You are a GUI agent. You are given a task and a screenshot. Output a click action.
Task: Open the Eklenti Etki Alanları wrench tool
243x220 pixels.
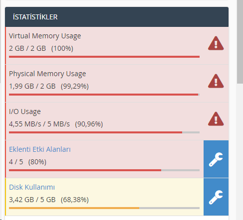(x=216, y=159)
